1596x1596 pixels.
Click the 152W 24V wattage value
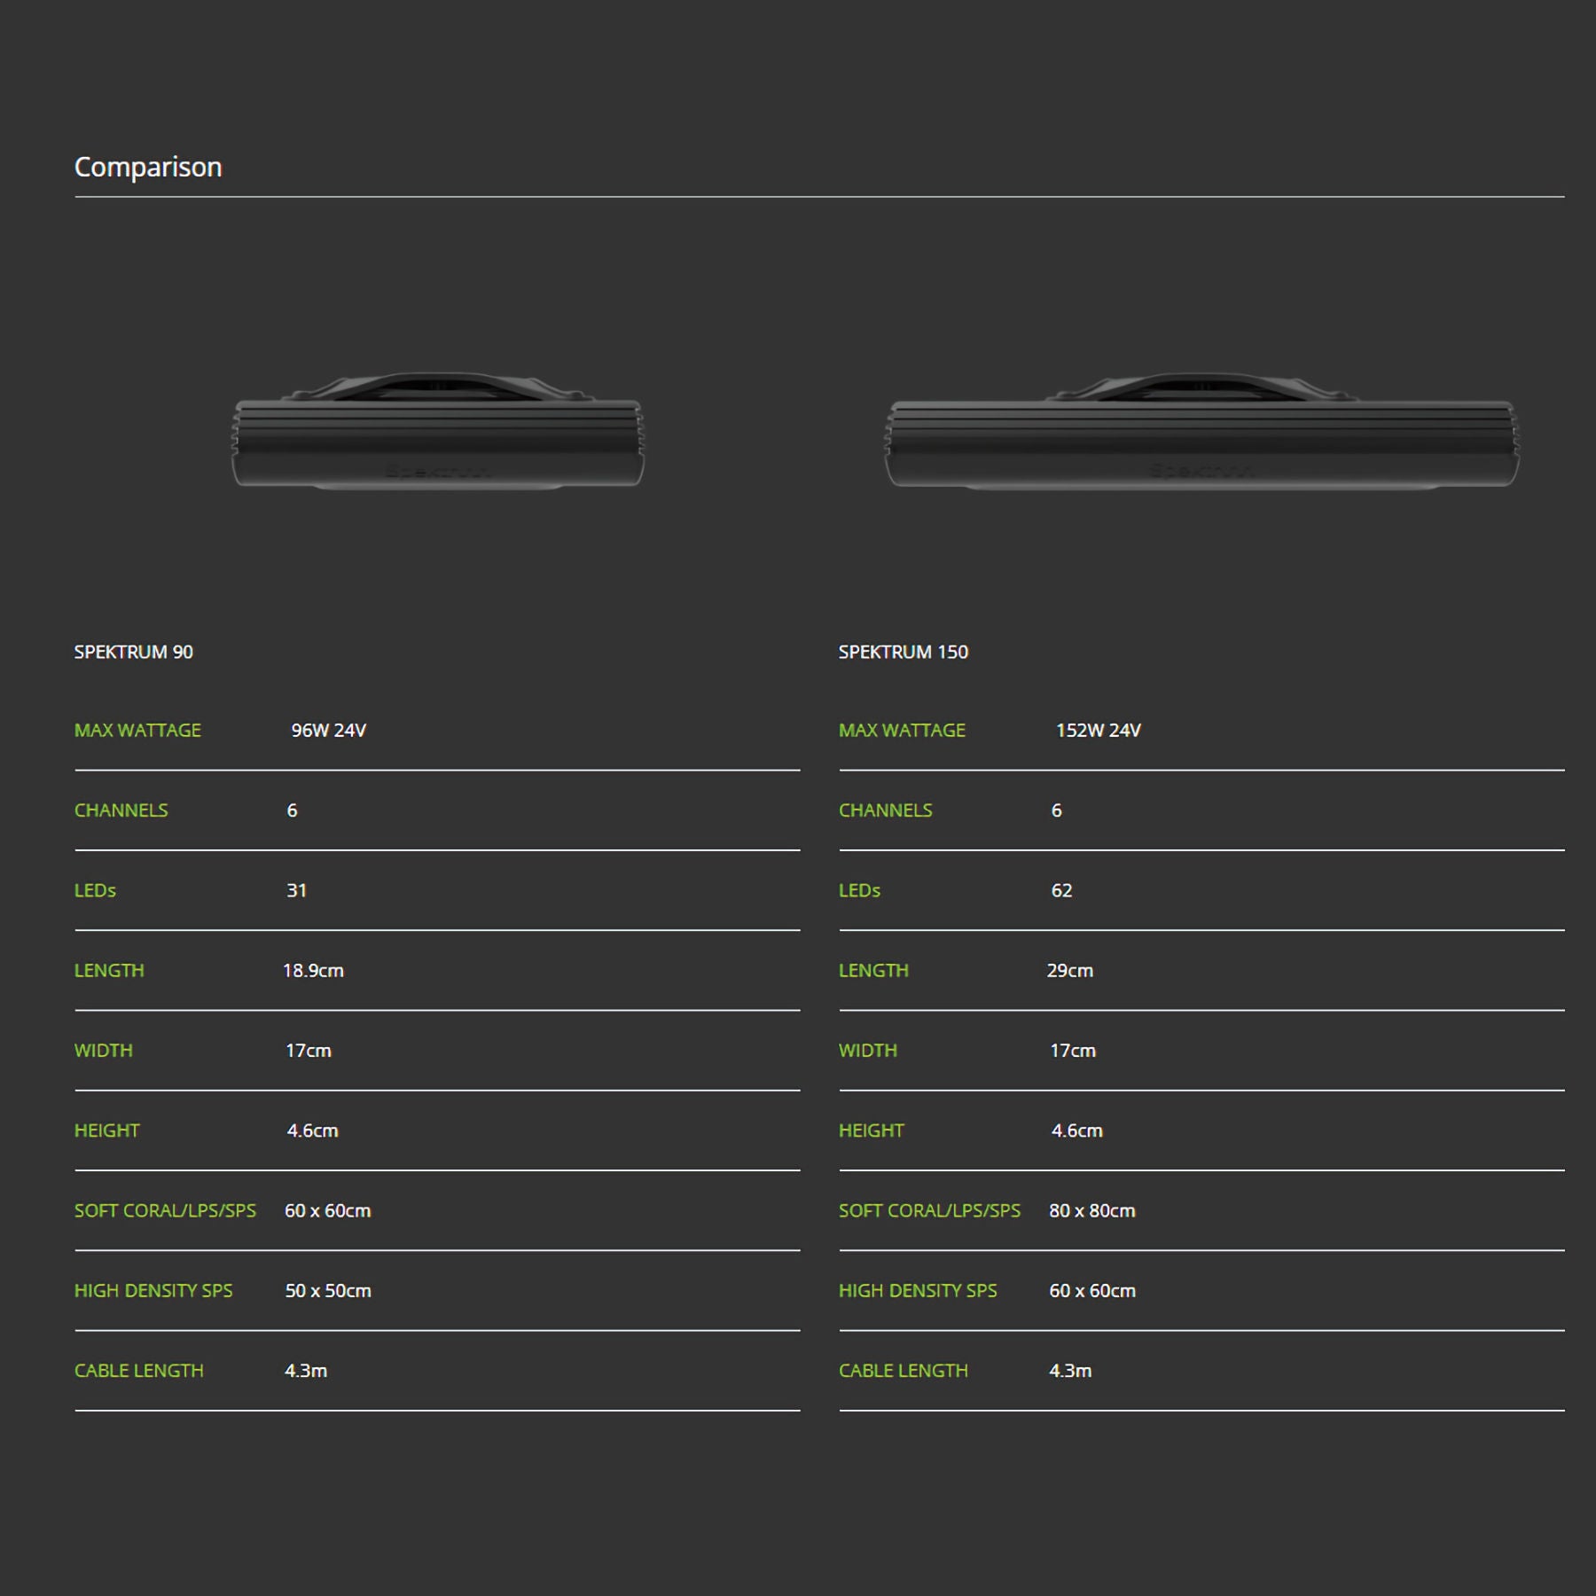point(1098,731)
